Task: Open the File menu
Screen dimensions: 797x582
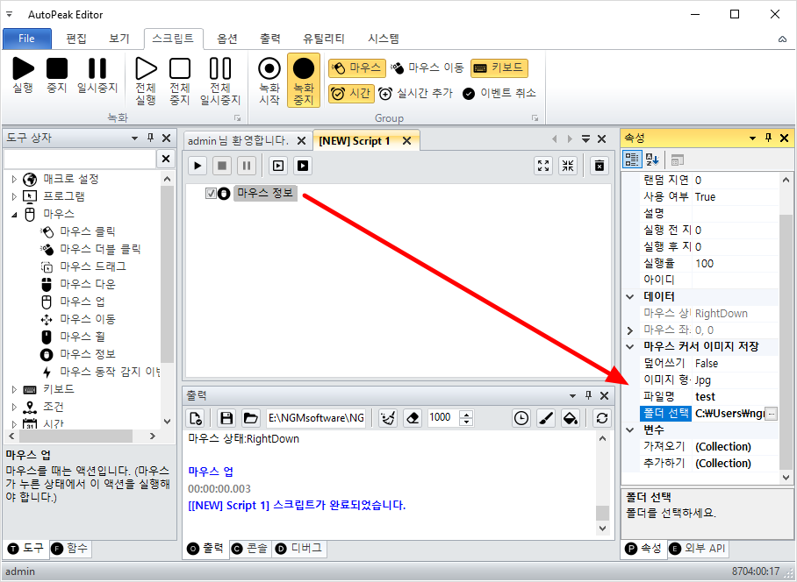Action: click(x=27, y=39)
